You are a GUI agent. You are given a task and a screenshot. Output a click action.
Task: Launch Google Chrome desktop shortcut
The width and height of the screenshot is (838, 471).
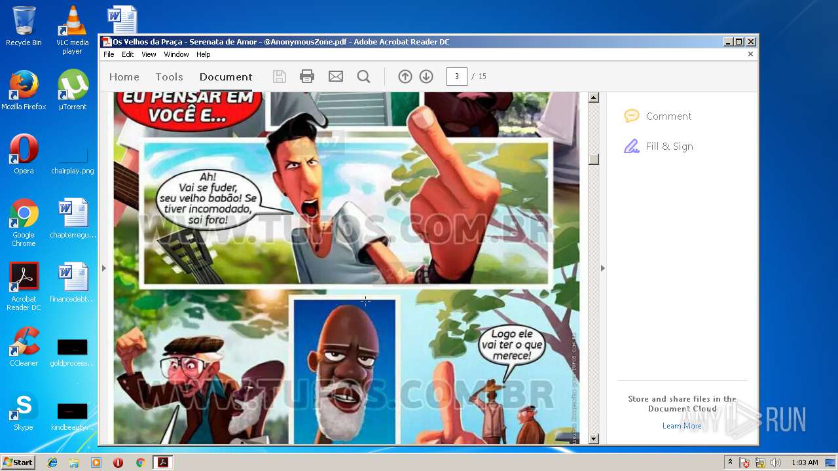coord(24,222)
